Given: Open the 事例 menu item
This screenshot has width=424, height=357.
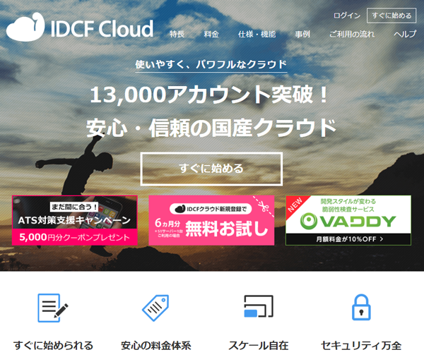Looking at the screenshot, I should (x=302, y=34).
